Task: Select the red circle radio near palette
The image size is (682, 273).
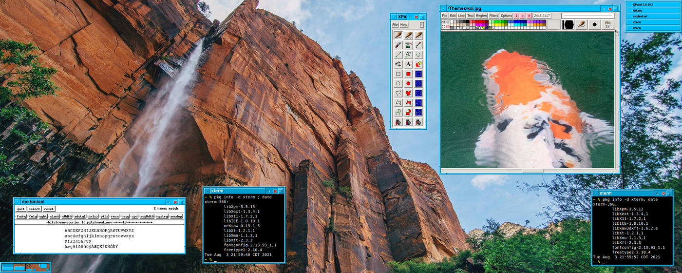Action: coord(448,26)
